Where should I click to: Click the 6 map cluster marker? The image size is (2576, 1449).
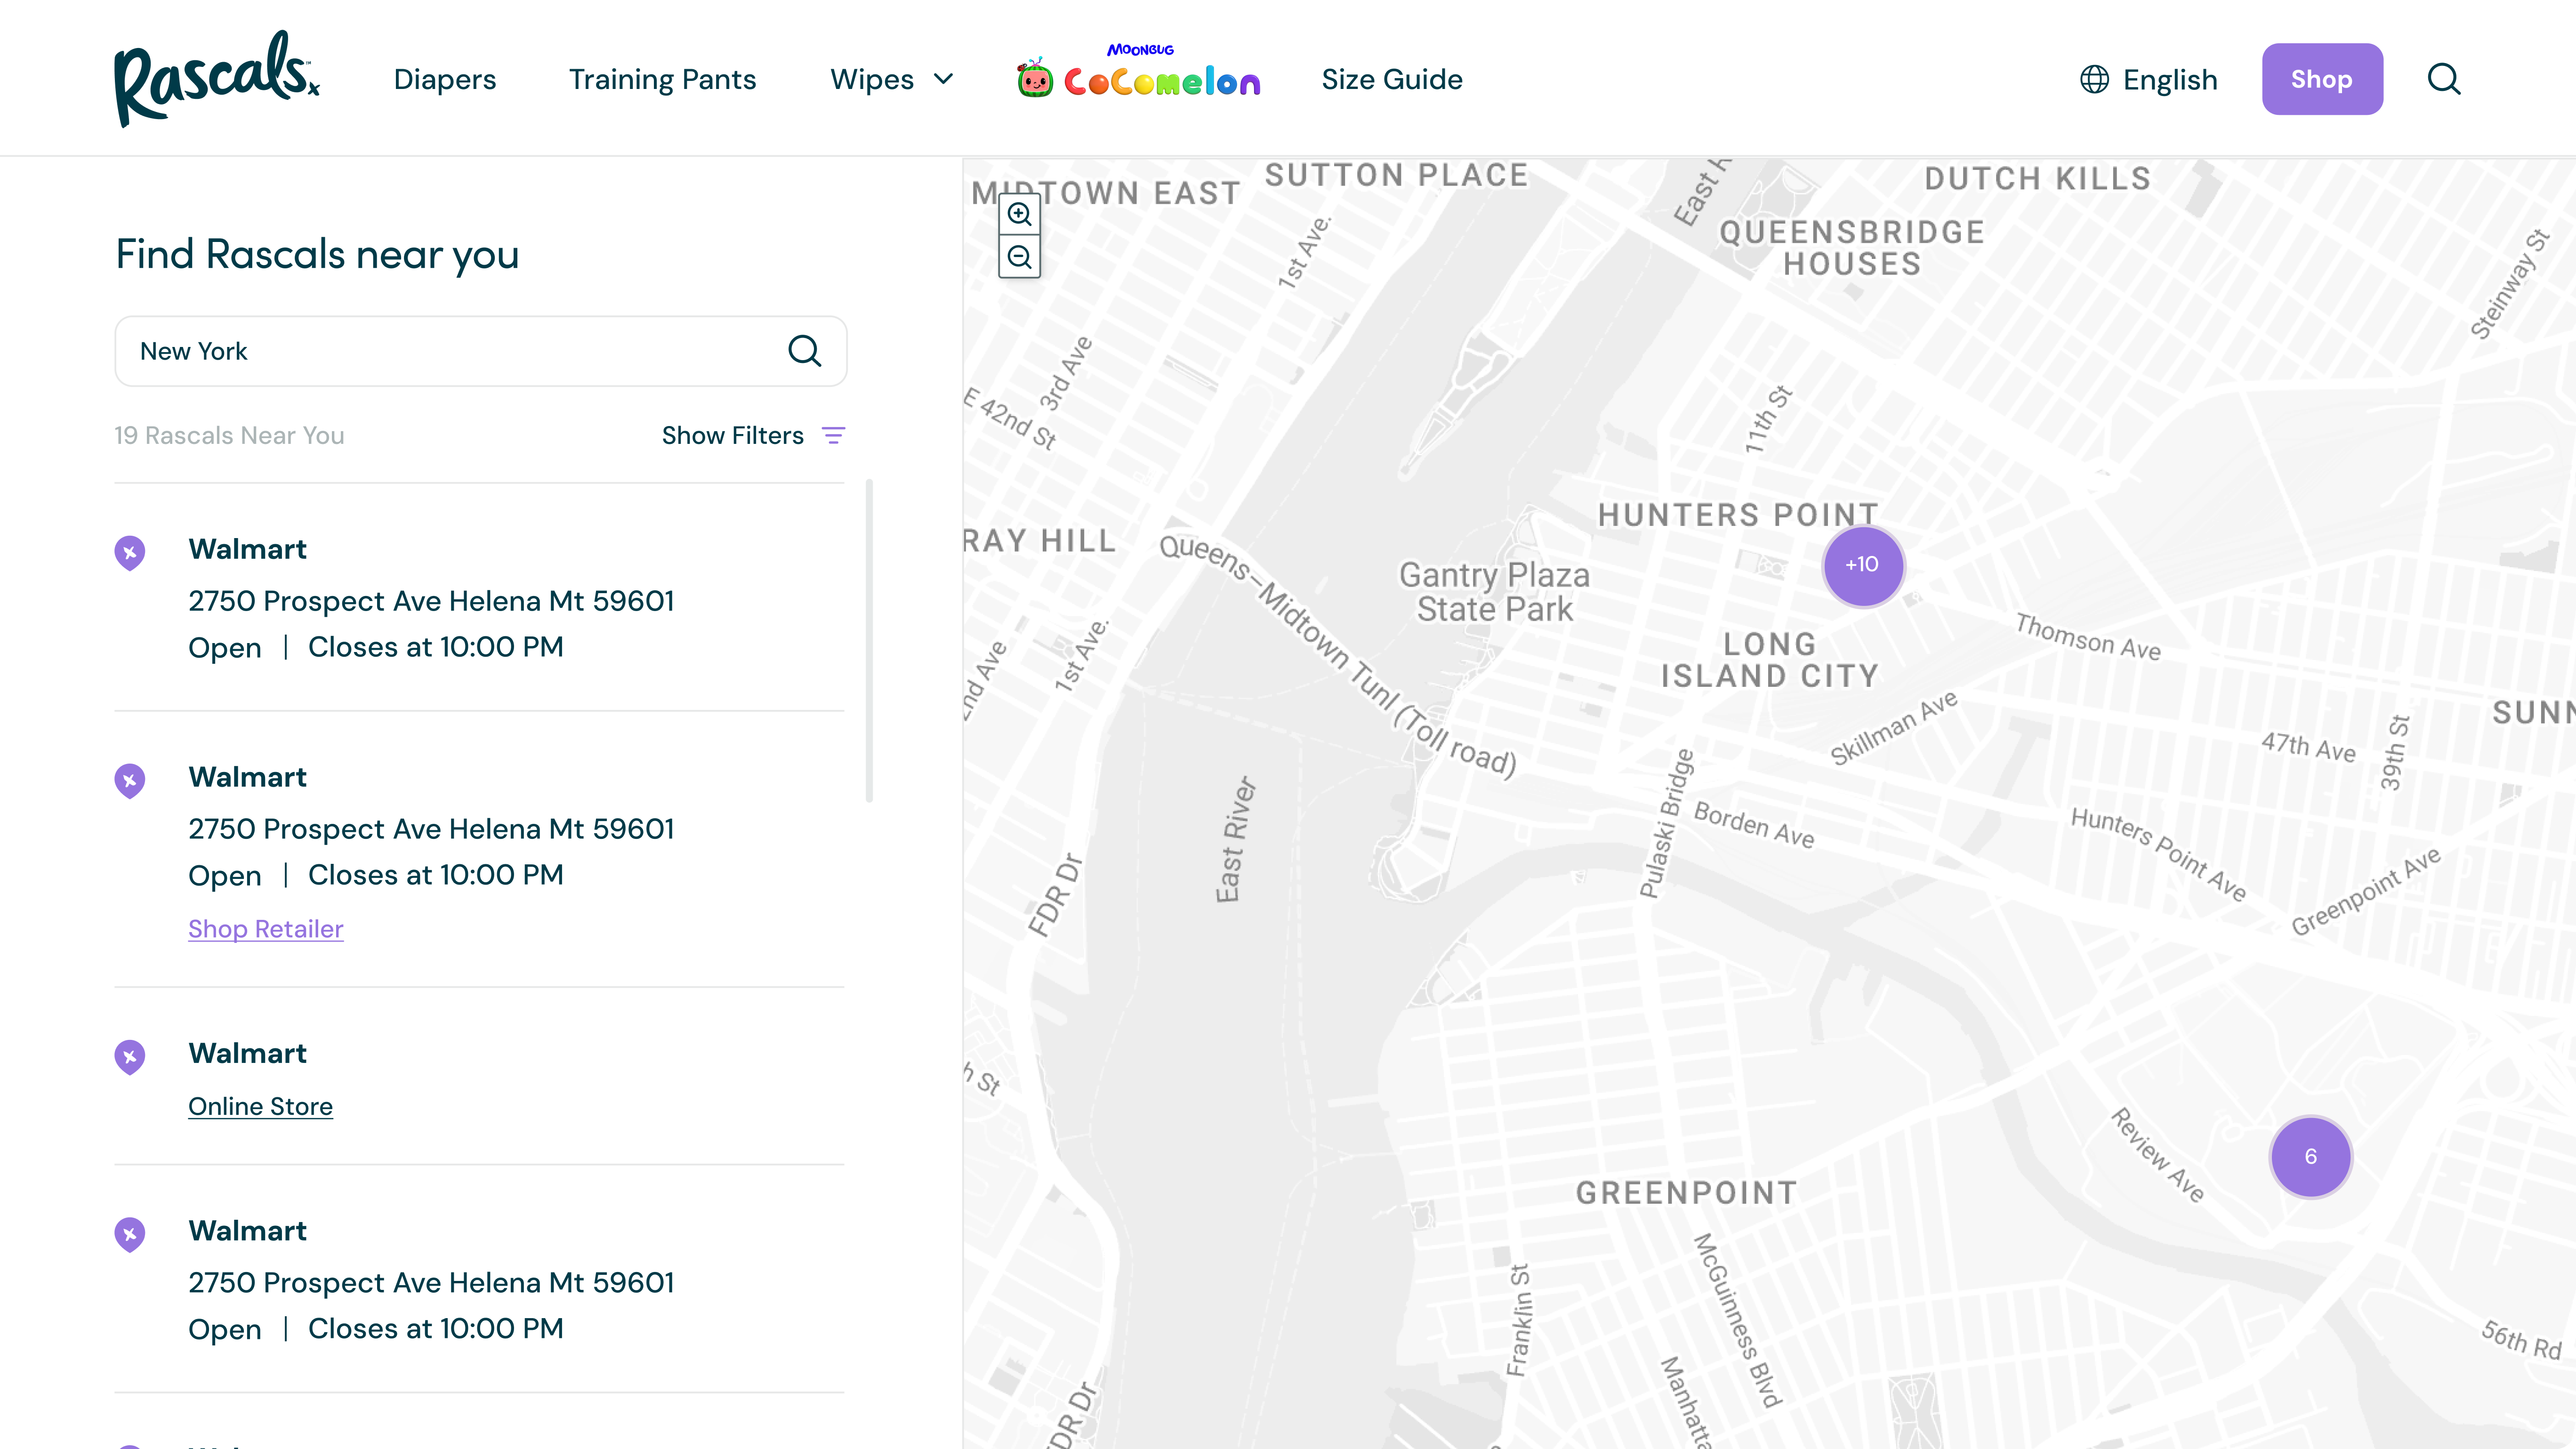2310,1156
